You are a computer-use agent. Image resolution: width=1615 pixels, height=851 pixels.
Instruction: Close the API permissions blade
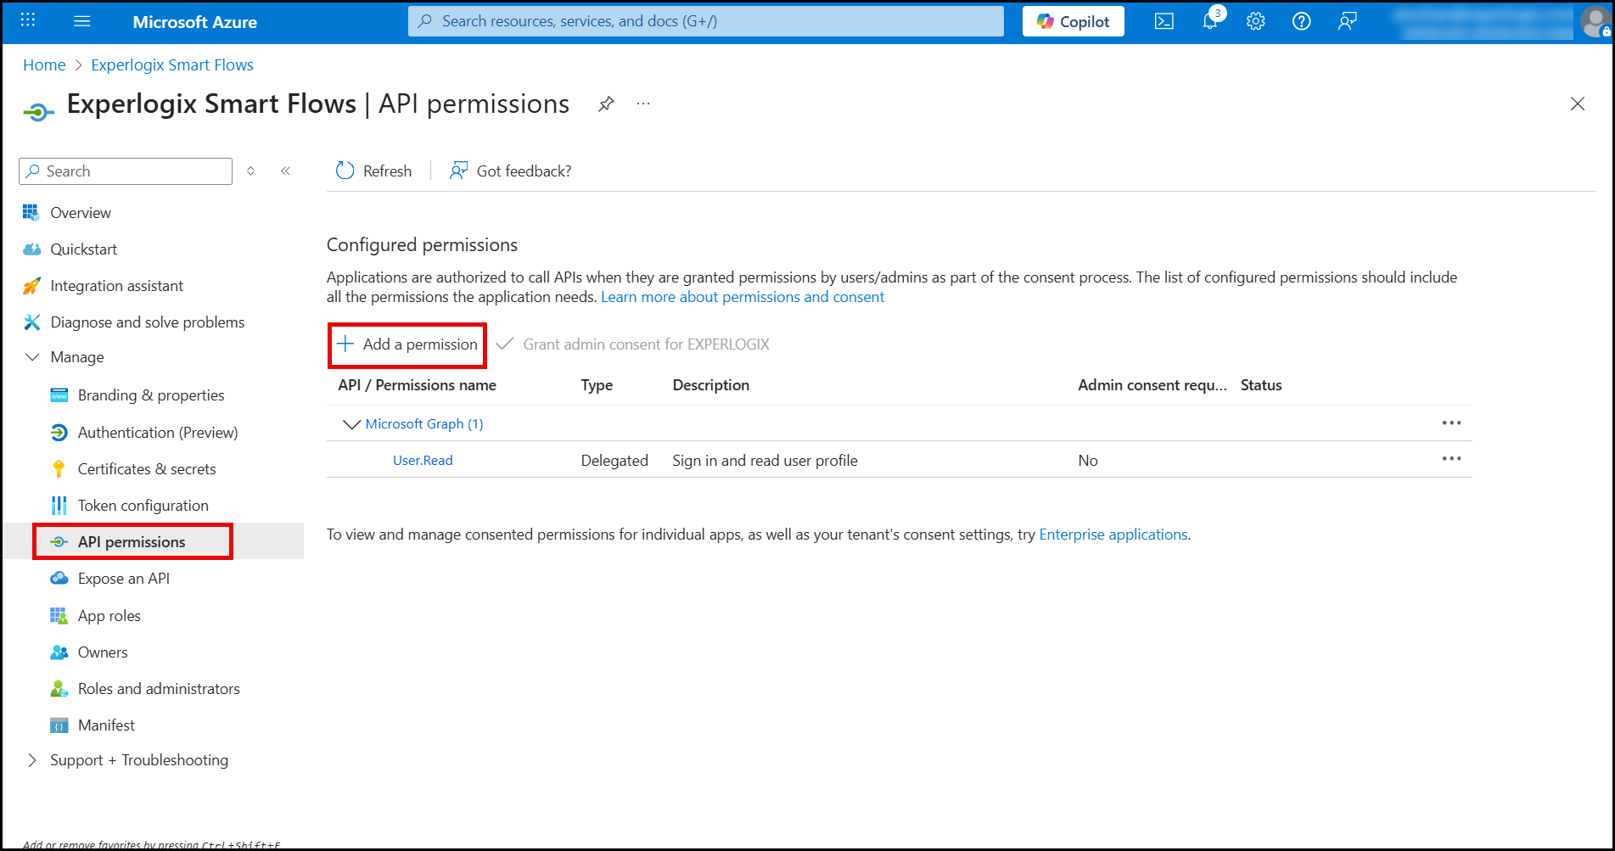pyautogui.click(x=1578, y=104)
